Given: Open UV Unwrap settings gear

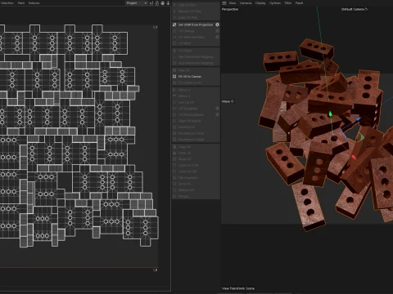Looking at the screenshot, I should (217, 31).
